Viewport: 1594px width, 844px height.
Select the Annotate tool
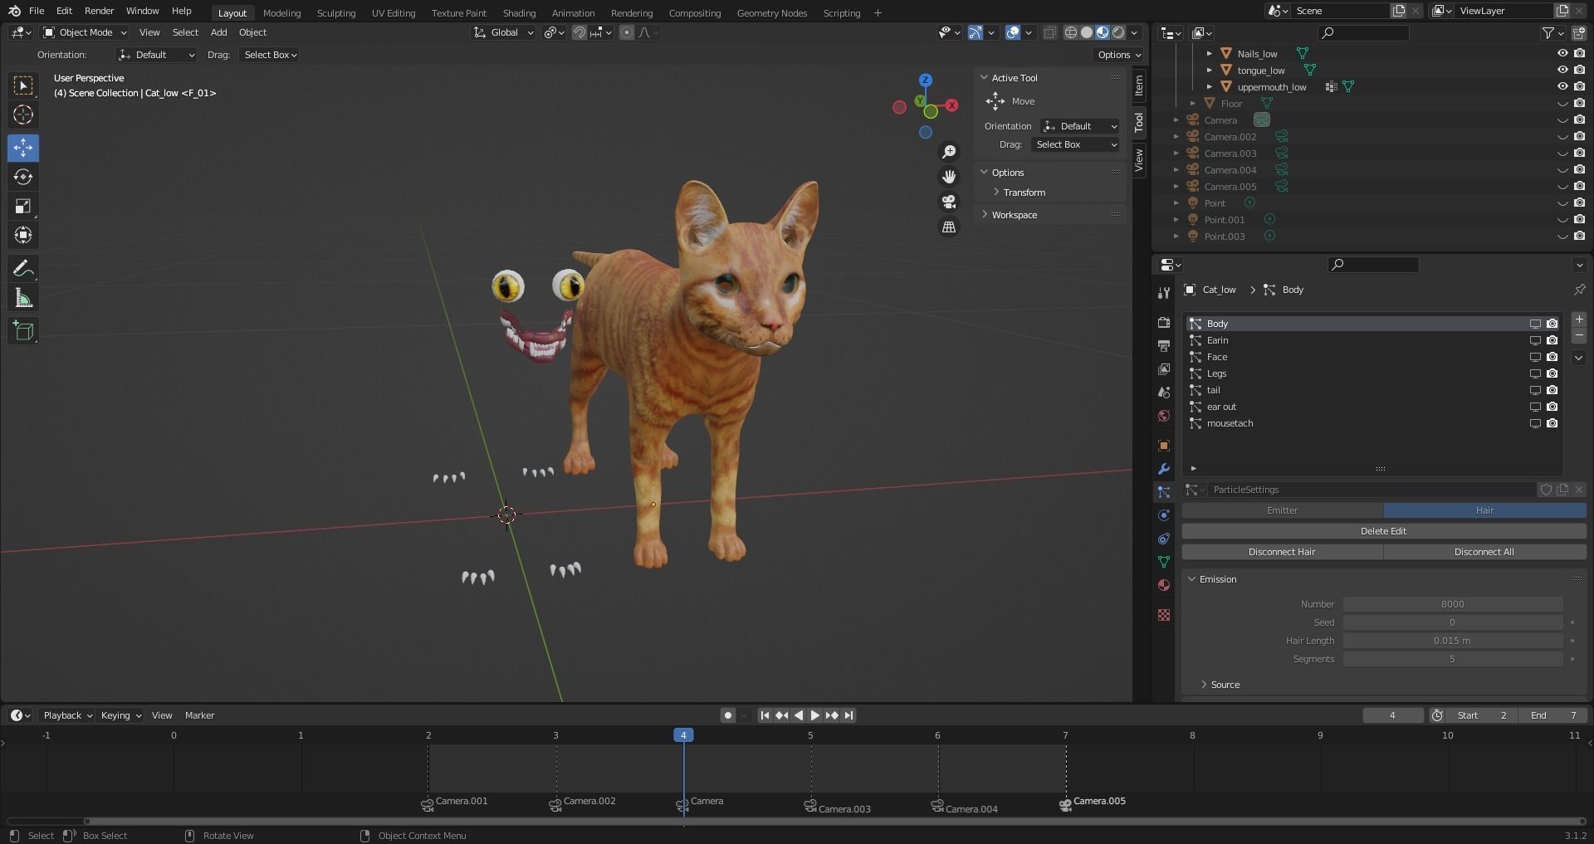click(23, 268)
